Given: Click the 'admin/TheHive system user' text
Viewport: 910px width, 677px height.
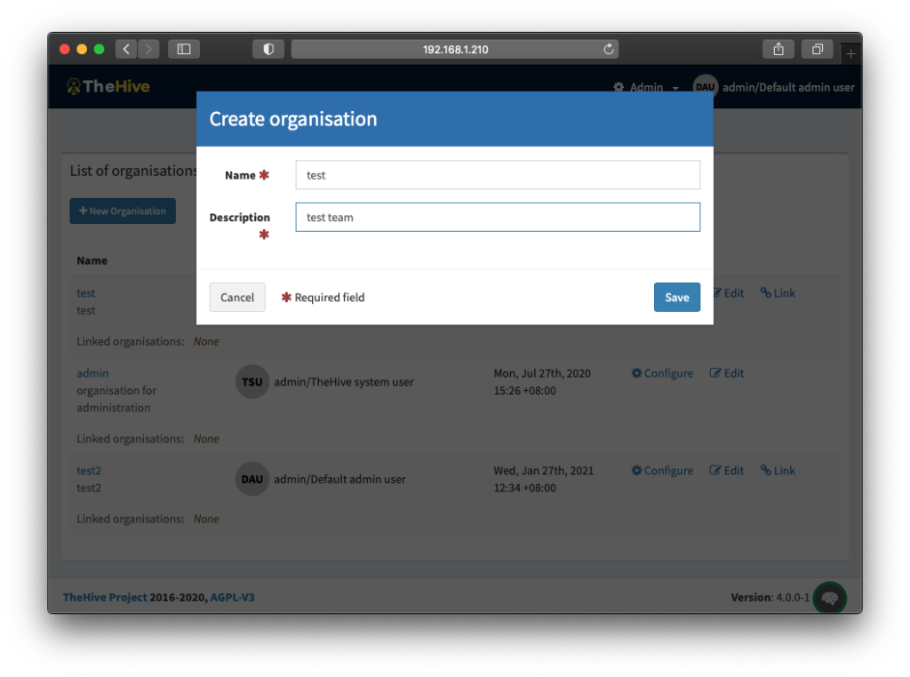Looking at the screenshot, I should (344, 382).
